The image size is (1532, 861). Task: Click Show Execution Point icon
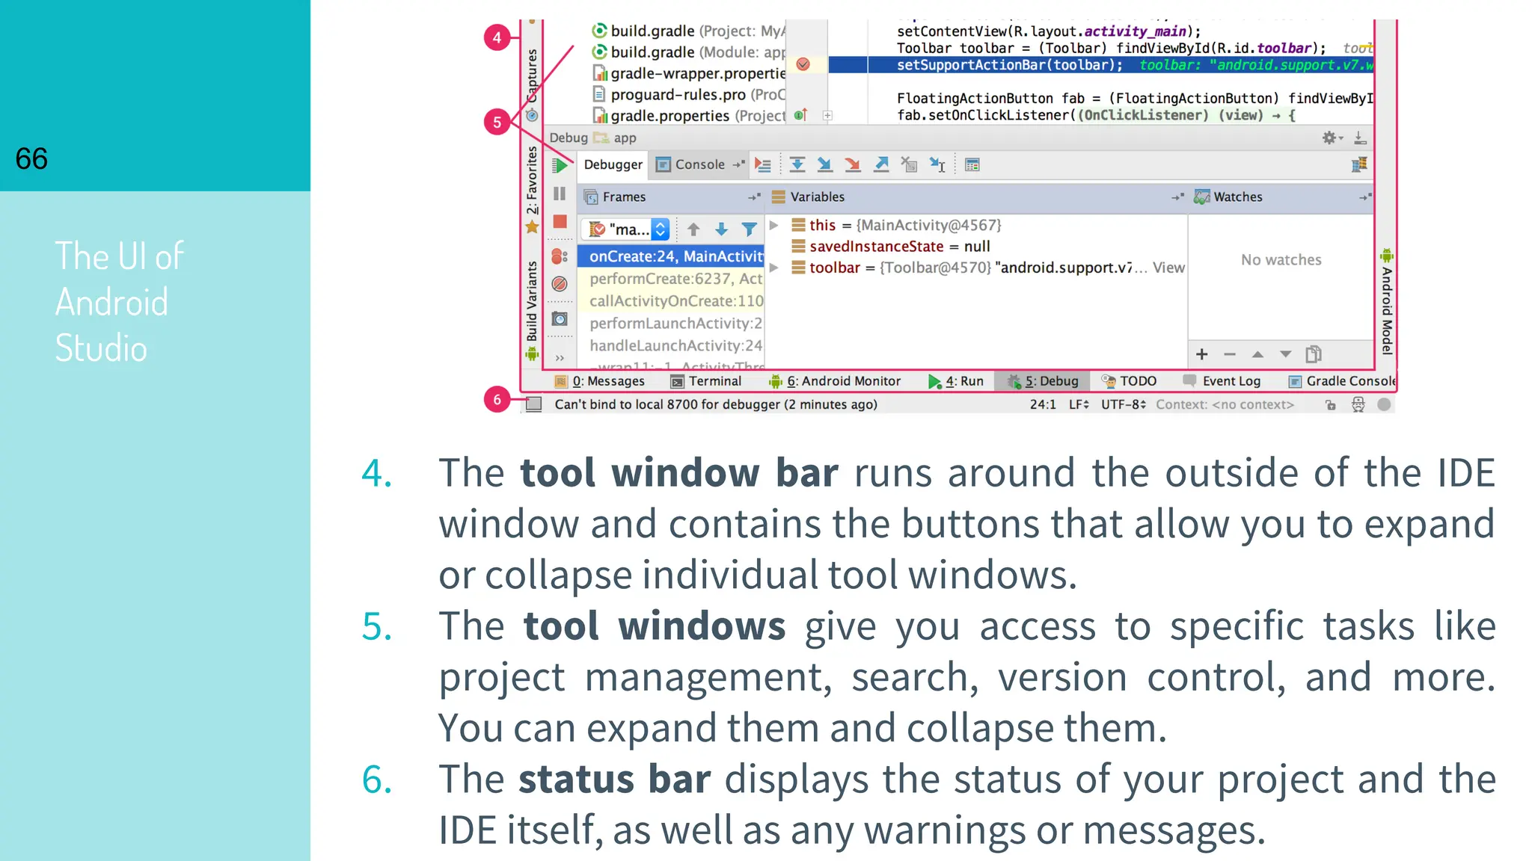[x=763, y=165]
